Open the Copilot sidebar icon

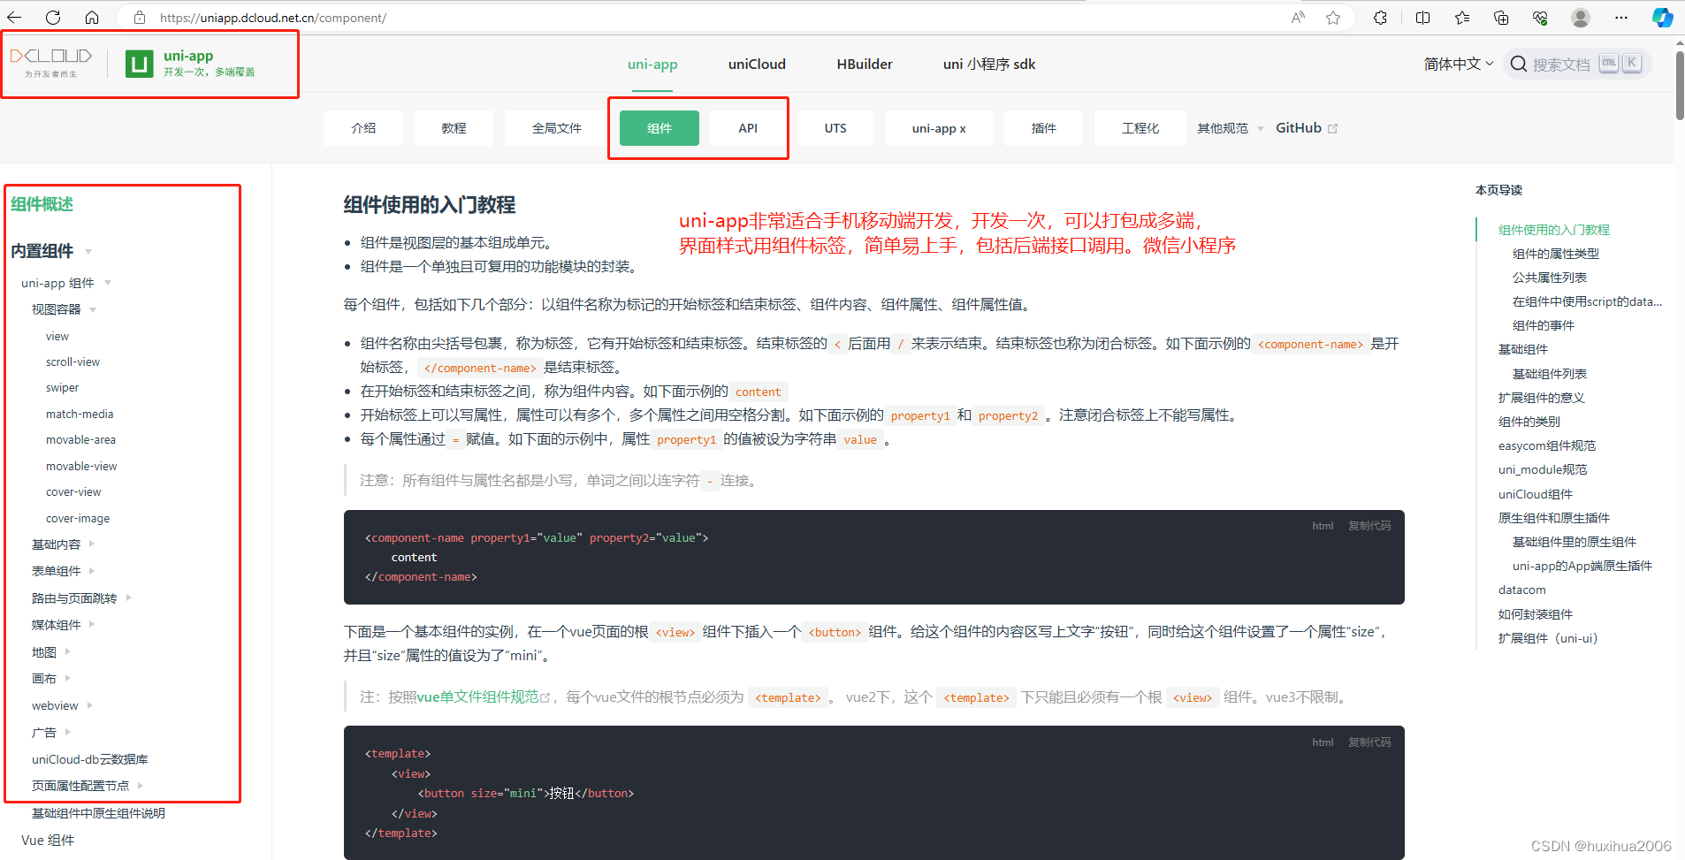[1662, 18]
